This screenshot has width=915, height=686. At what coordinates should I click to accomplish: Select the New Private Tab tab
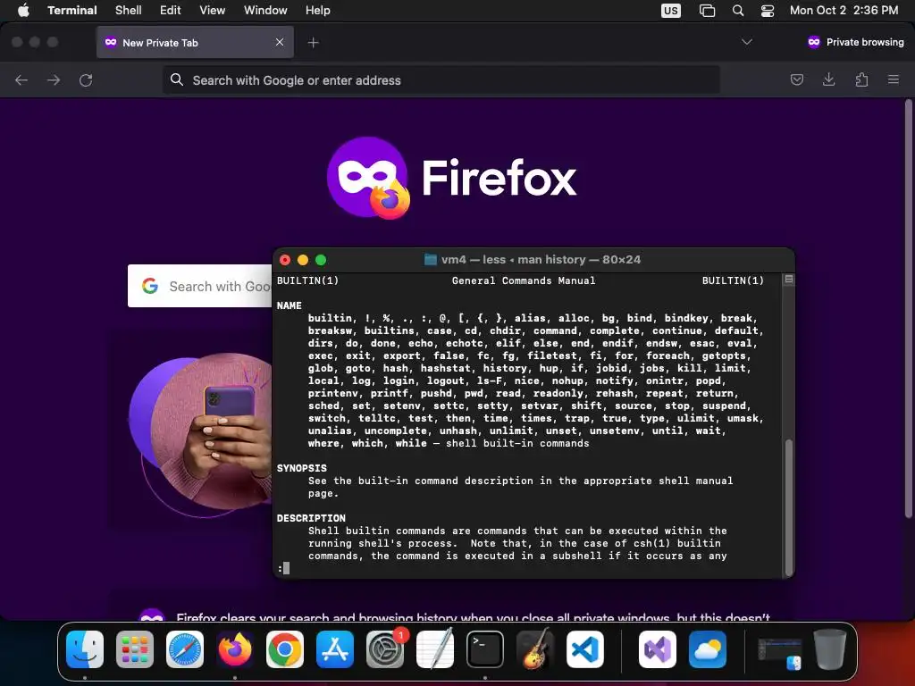pos(195,42)
